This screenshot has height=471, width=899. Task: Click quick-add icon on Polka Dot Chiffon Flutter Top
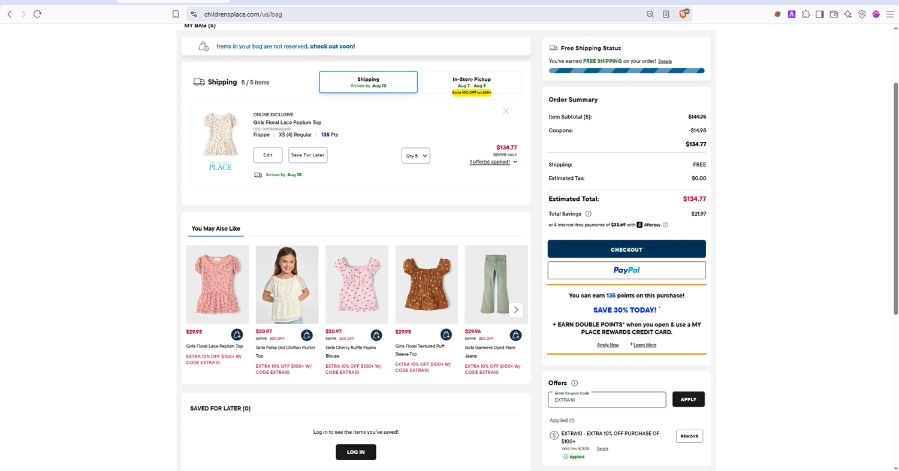[x=307, y=334]
